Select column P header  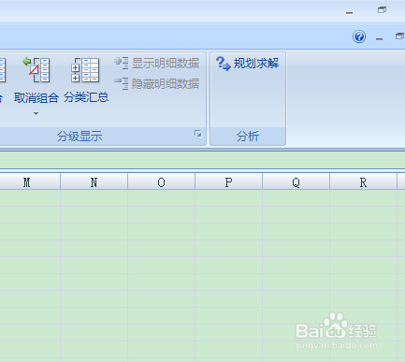point(228,181)
